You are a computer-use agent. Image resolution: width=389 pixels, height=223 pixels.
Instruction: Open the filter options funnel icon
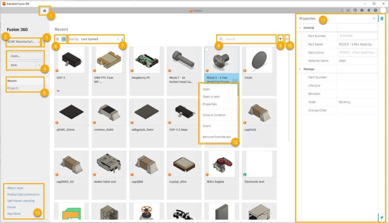coord(280,39)
